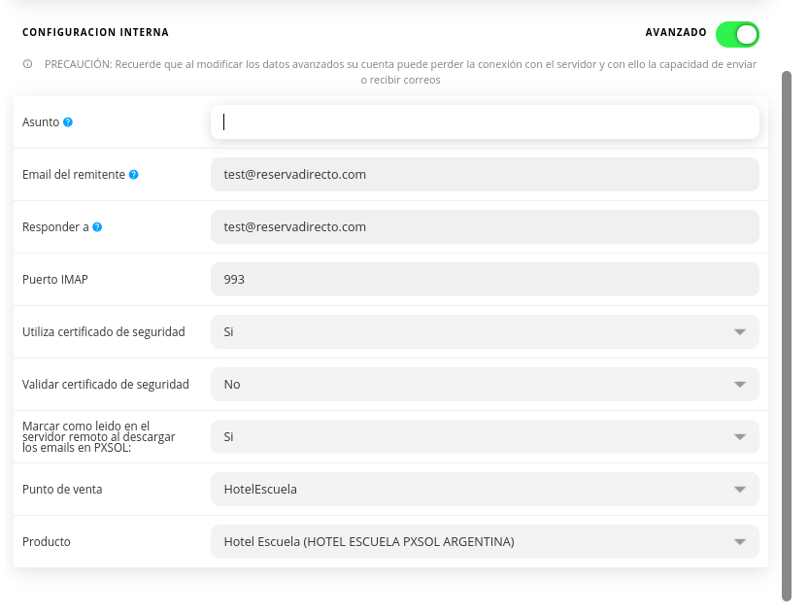This screenshot has height=615, width=809.
Task: Toggle the AVANZADO switch off
Action: pos(737,34)
